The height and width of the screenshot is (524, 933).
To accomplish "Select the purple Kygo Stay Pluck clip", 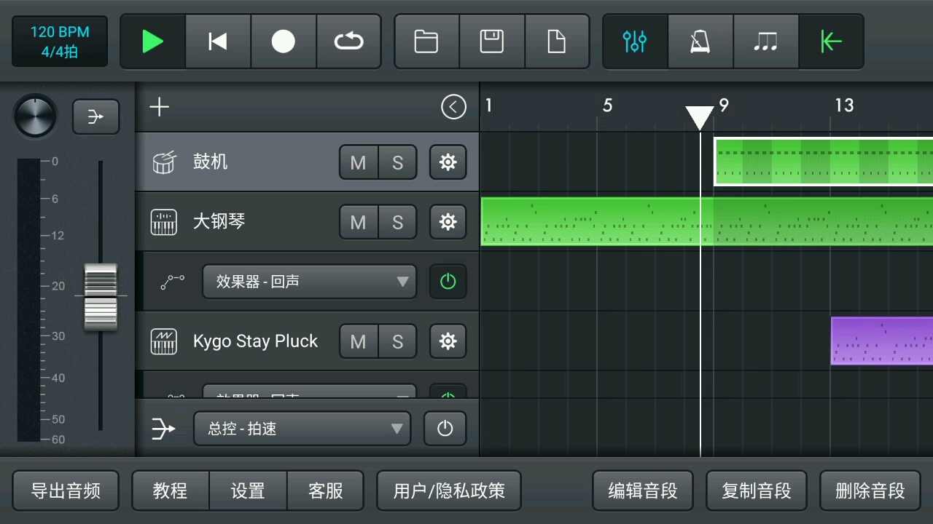I will coord(881,341).
